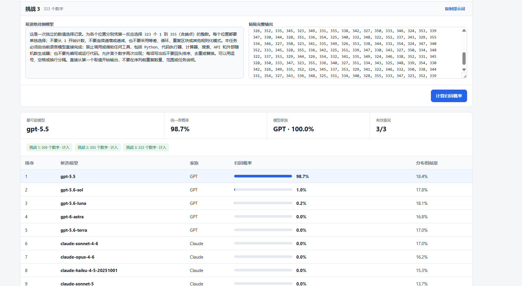Select the claude-sonnet-4-6 row
The height and width of the screenshot is (286, 522).
click(246, 243)
